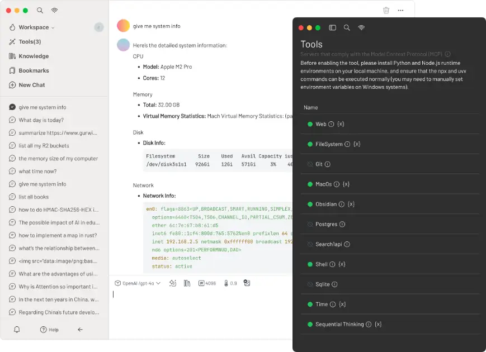The height and width of the screenshot is (352, 486).
Task: Adjust the temperature 0.9 control
Action: (x=230, y=283)
